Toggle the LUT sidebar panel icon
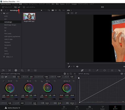125x110 pixels. pyautogui.click(x=2, y=10)
